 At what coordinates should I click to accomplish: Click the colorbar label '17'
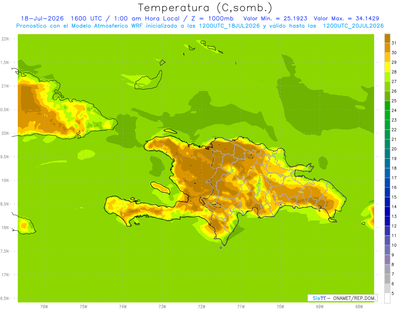[394, 178]
